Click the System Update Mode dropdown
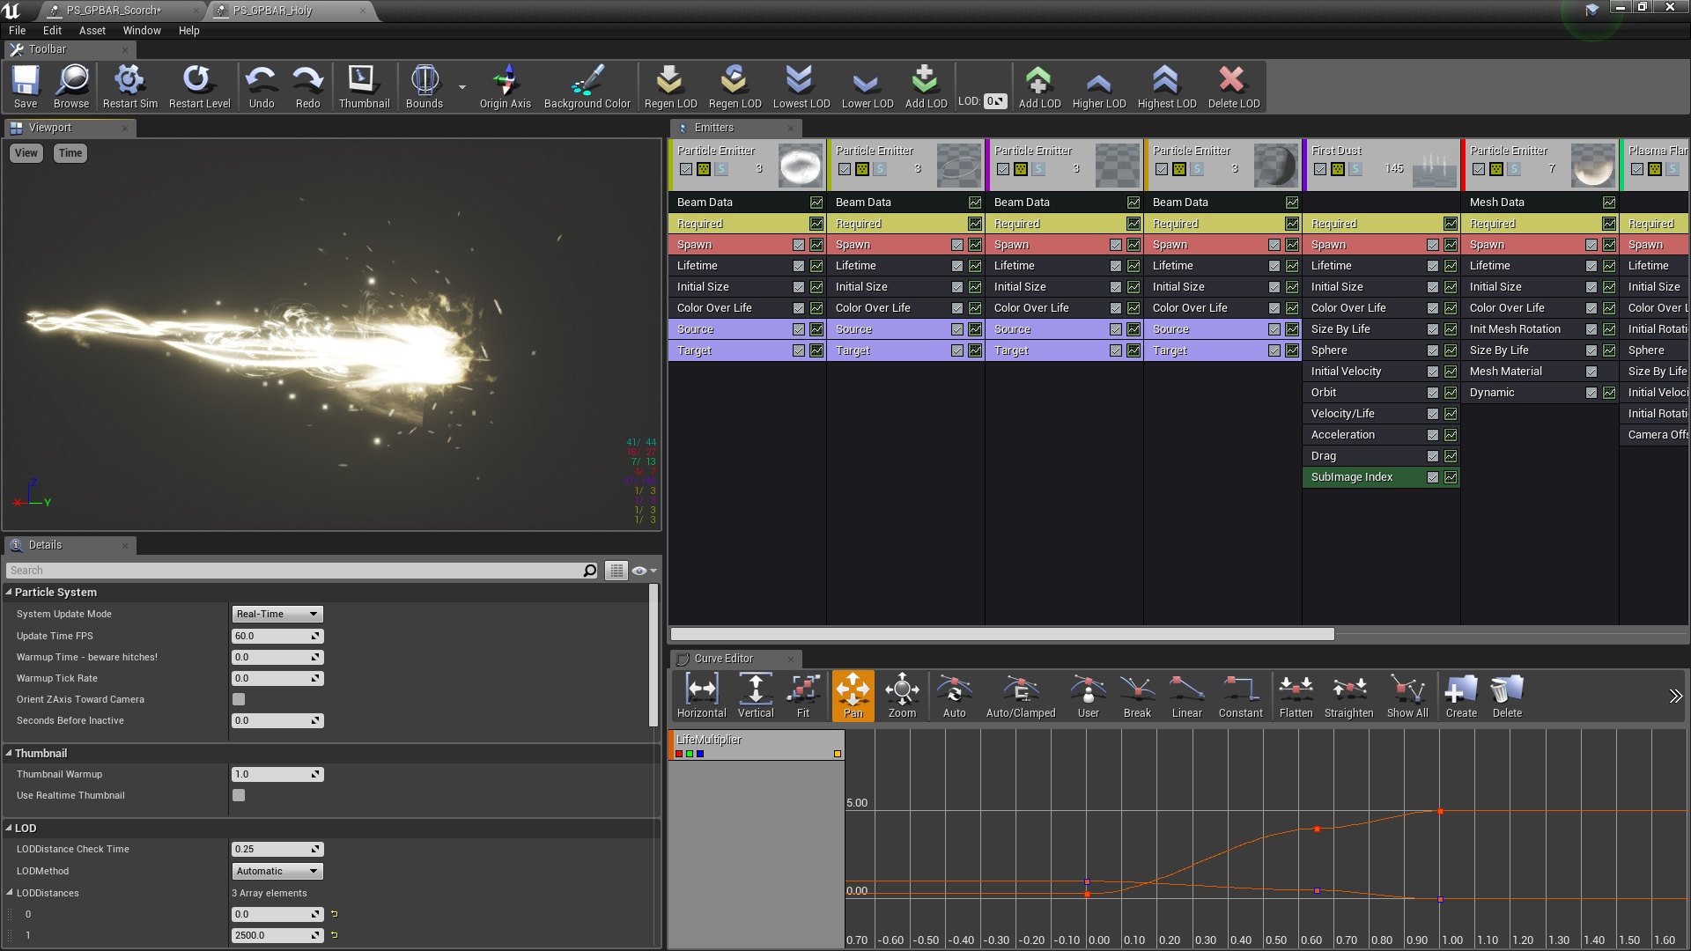The height and width of the screenshot is (951, 1691). click(276, 613)
